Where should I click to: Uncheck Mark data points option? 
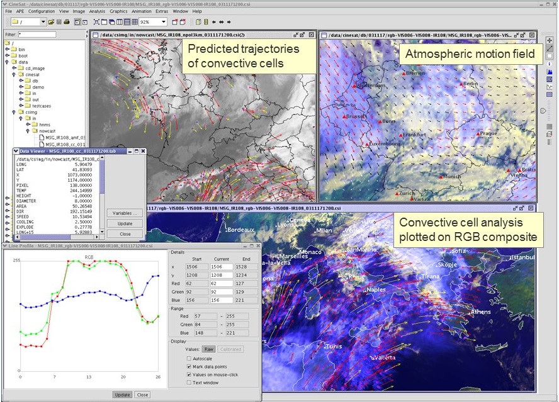(189, 366)
